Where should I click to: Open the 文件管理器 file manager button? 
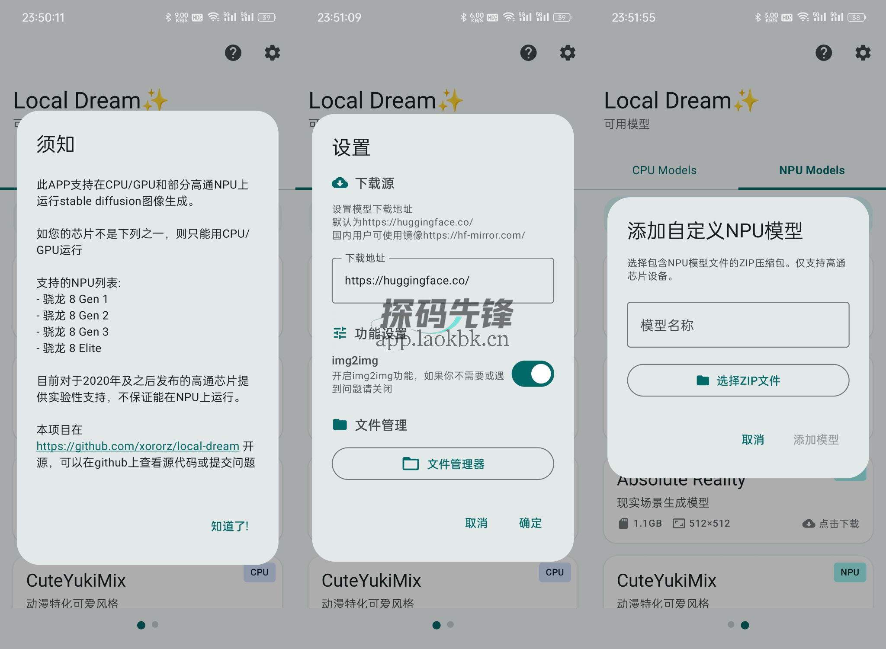pyautogui.click(x=443, y=464)
